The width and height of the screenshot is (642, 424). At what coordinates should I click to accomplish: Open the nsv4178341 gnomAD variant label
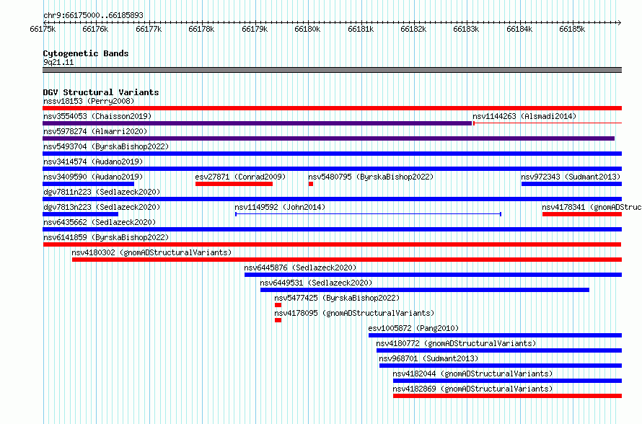point(592,207)
